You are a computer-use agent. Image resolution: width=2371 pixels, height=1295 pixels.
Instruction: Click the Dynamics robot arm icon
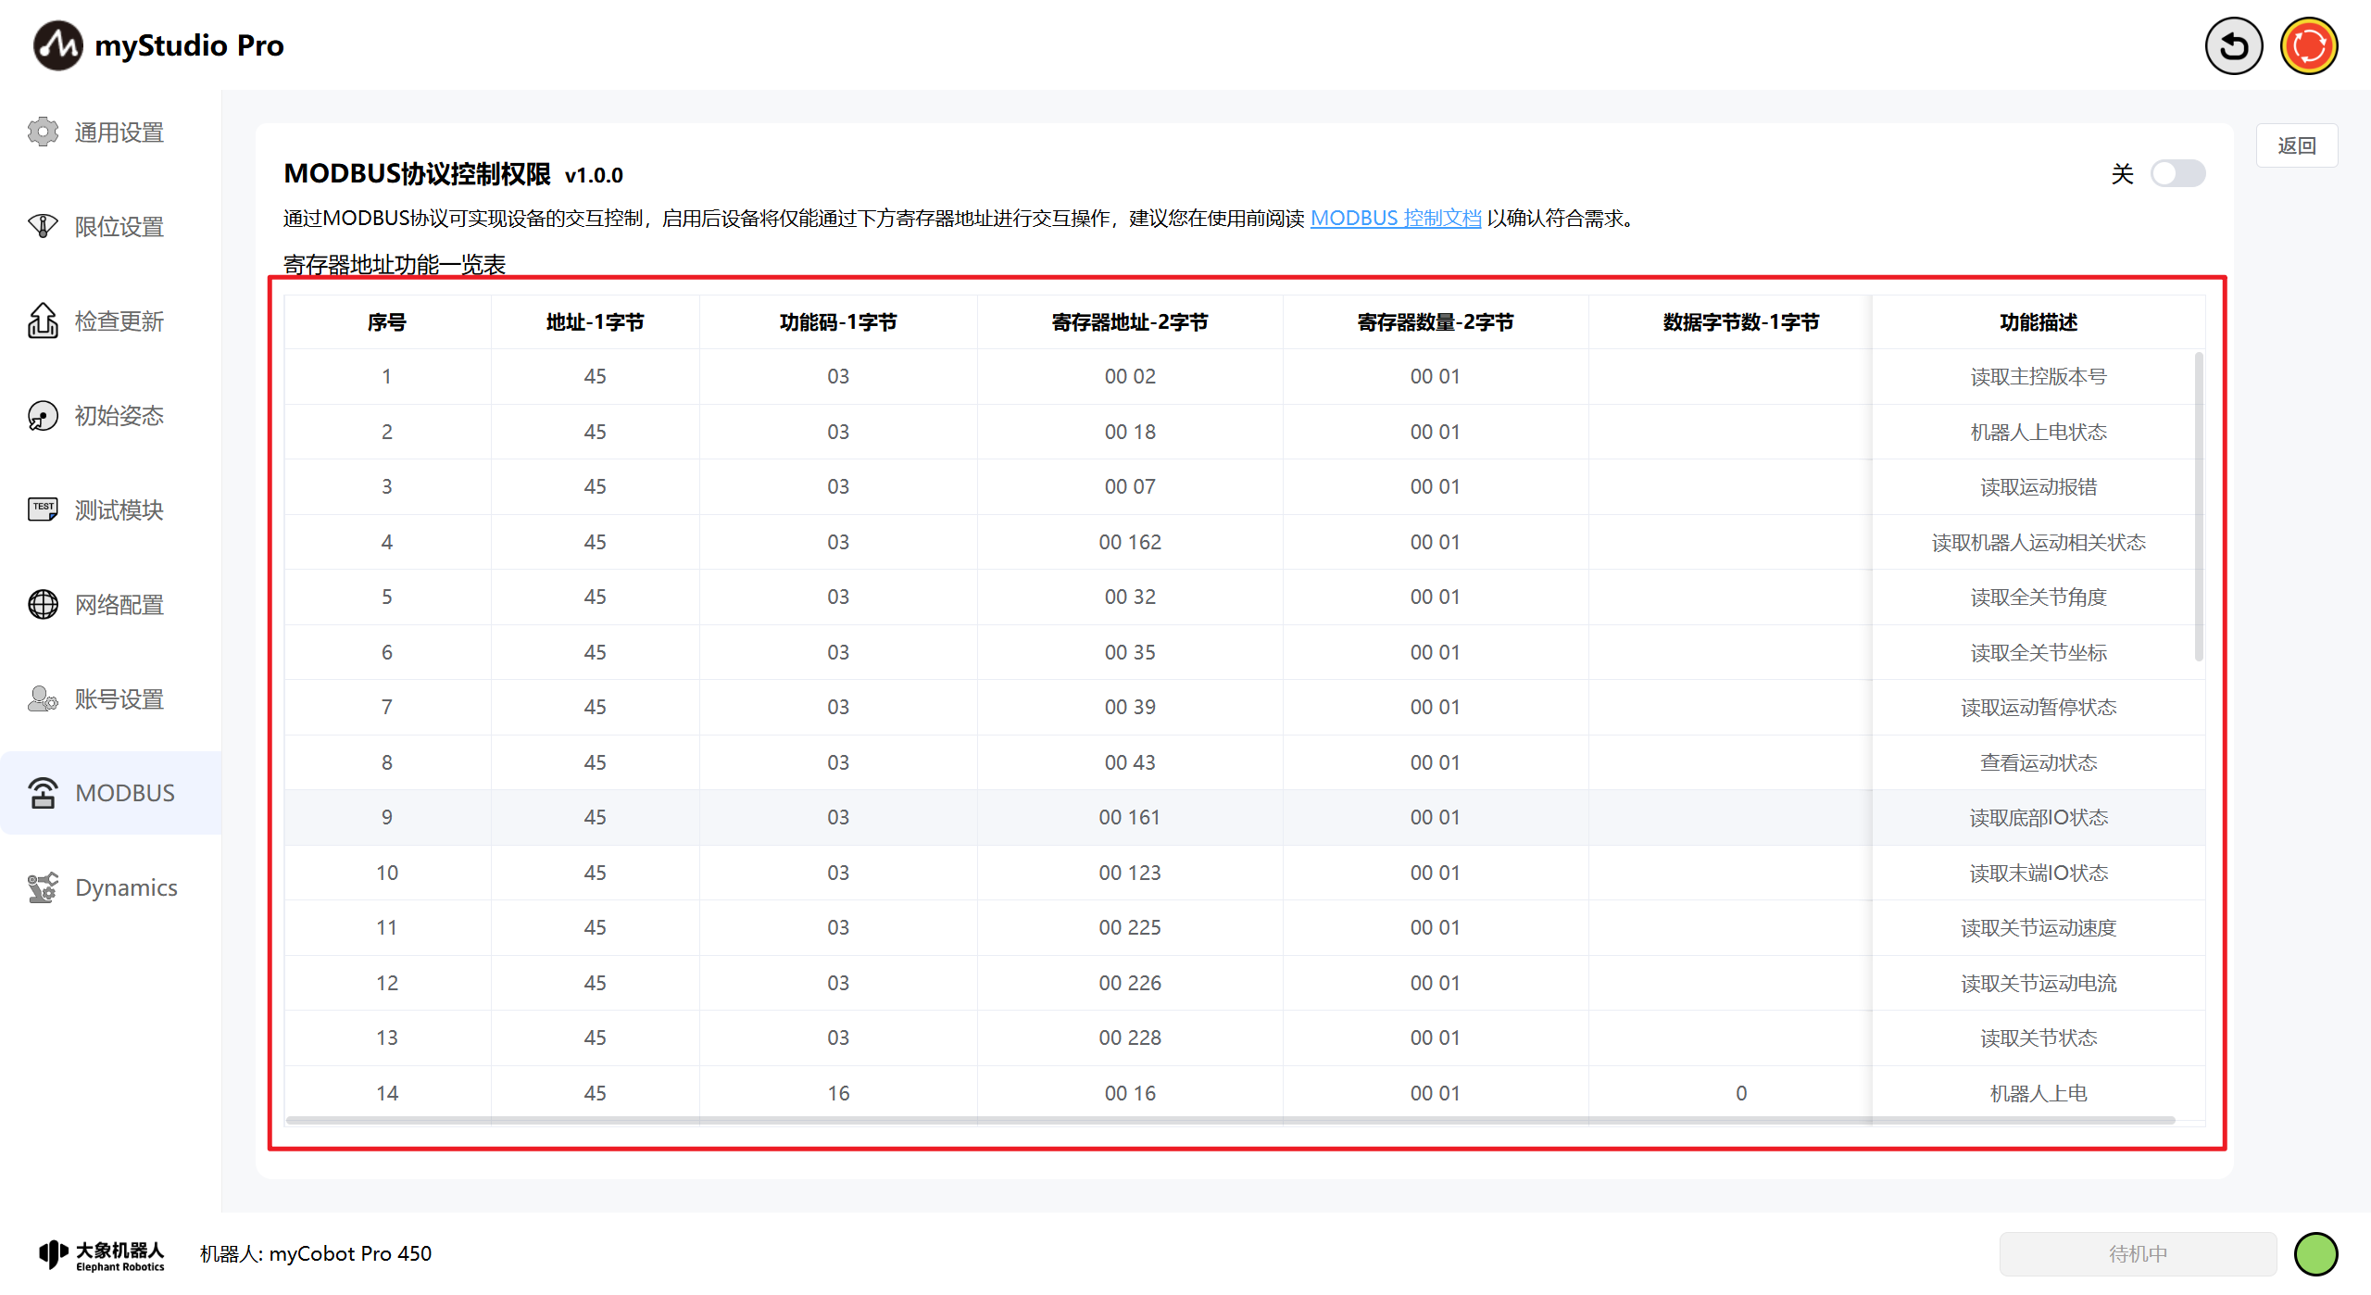(x=43, y=887)
